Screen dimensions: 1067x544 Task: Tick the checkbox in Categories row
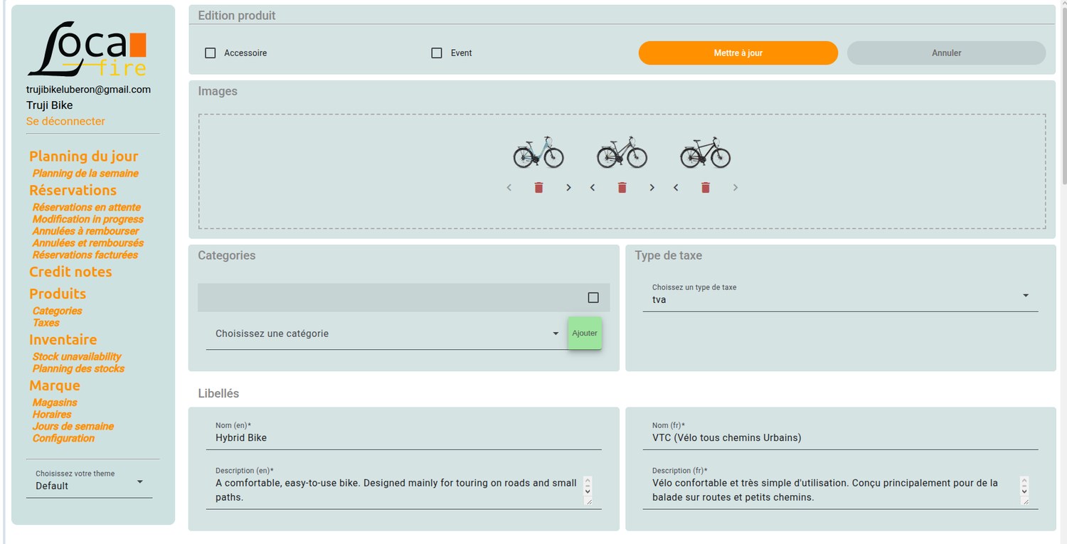click(x=593, y=297)
